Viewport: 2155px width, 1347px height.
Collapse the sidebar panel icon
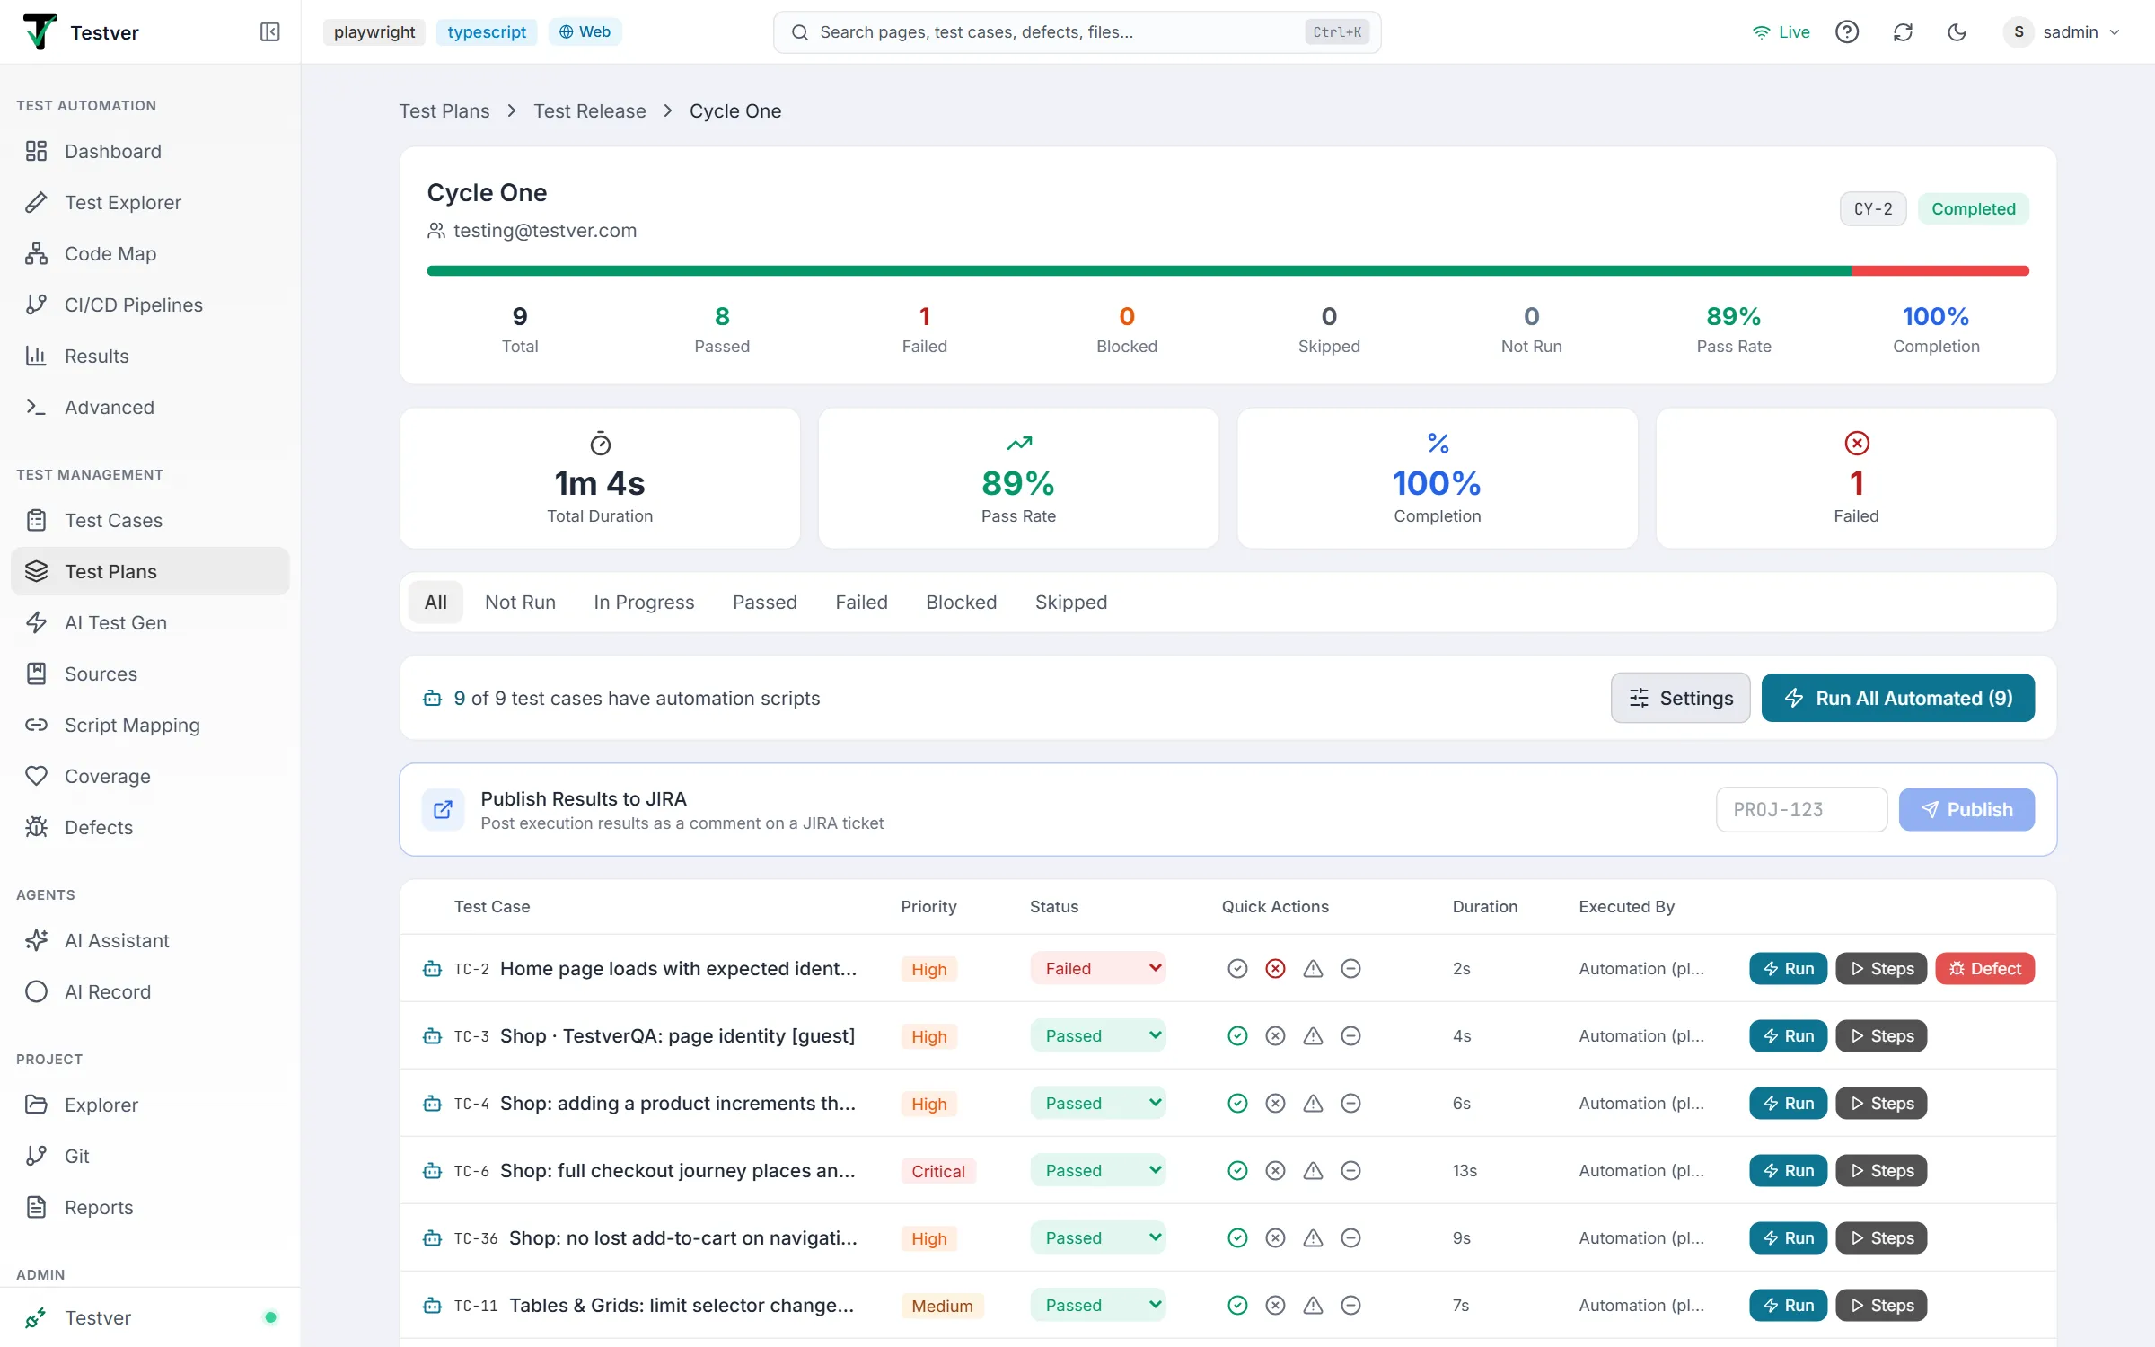tap(269, 32)
